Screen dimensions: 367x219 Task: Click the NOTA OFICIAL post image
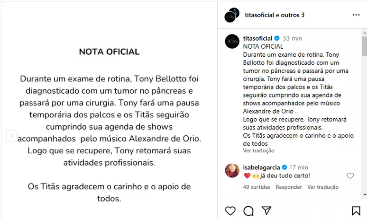point(109,123)
